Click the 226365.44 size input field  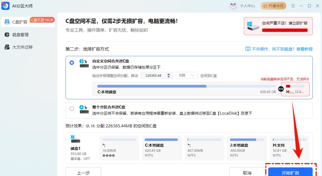[x=153, y=75]
